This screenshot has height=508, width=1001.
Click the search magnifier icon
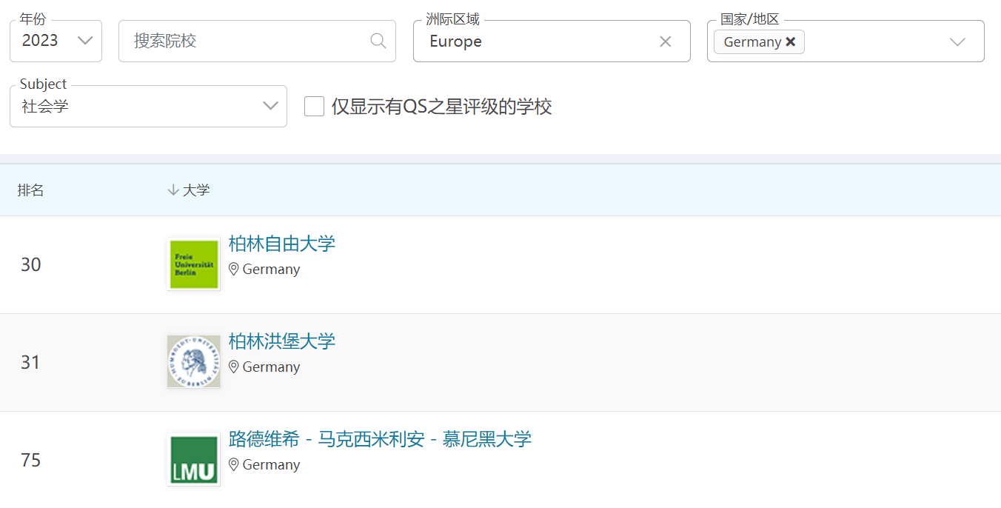click(x=378, y=41)
